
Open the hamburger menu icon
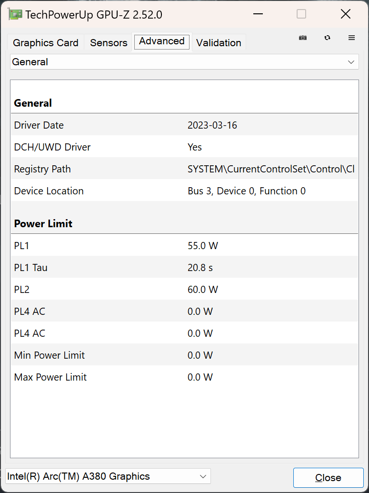(x=352, y=38)
